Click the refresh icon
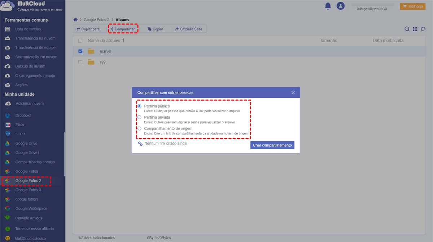433x242 pixels. click(423, 29)
